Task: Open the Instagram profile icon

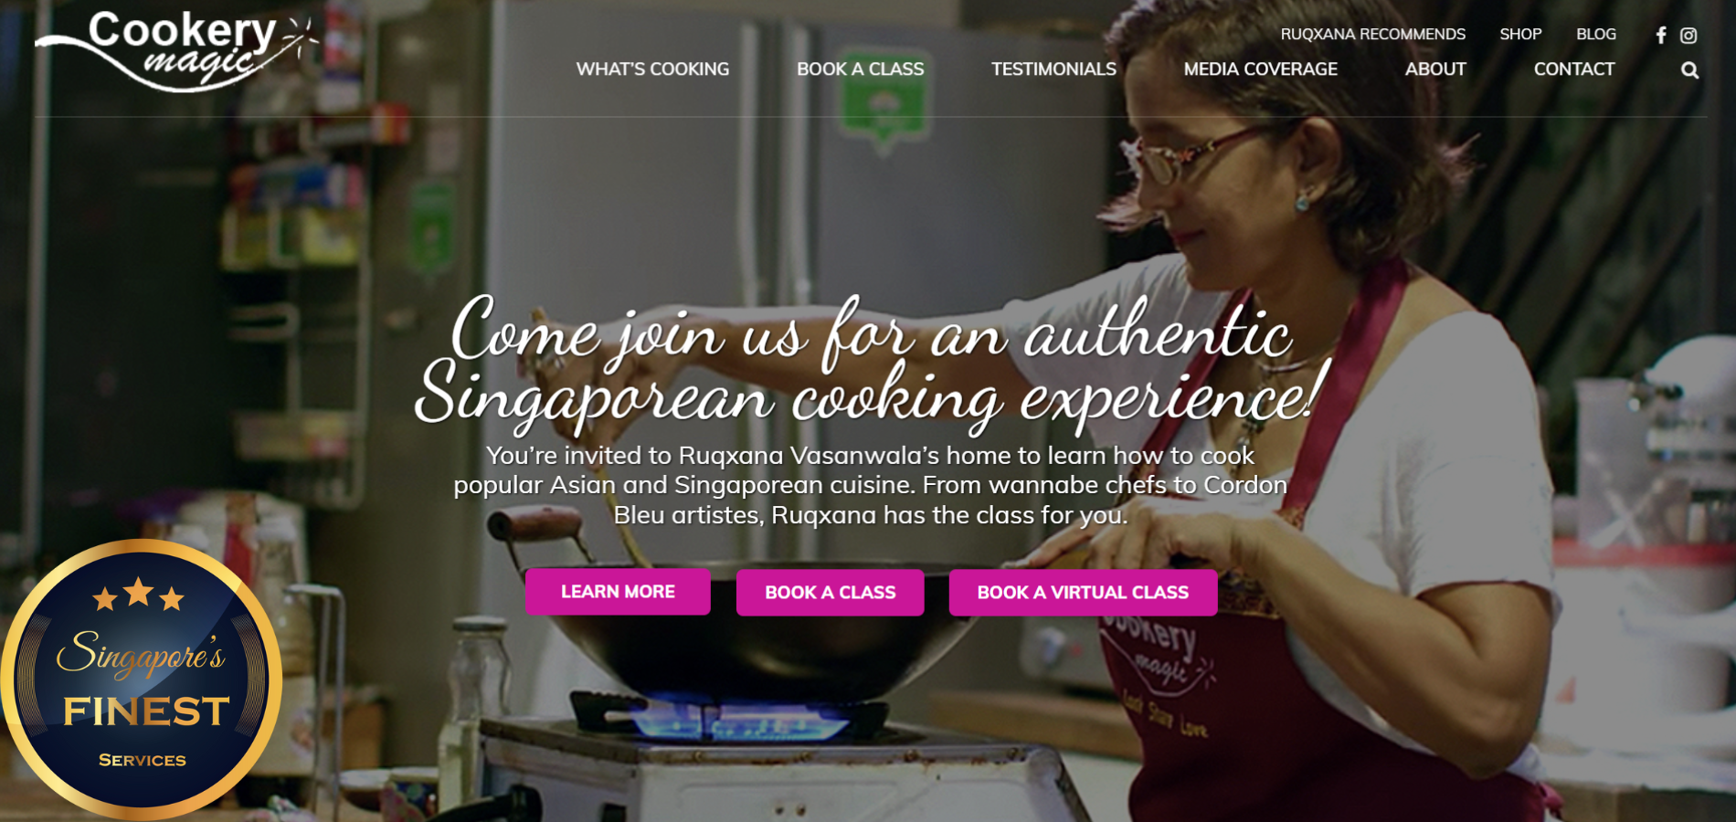Action: click(1688, 36)
